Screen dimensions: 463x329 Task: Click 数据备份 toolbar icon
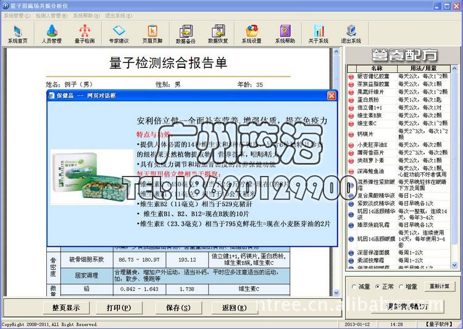coord(186,35)
